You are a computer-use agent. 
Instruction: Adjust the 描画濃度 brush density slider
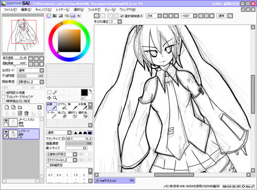[x=79, y=144]
